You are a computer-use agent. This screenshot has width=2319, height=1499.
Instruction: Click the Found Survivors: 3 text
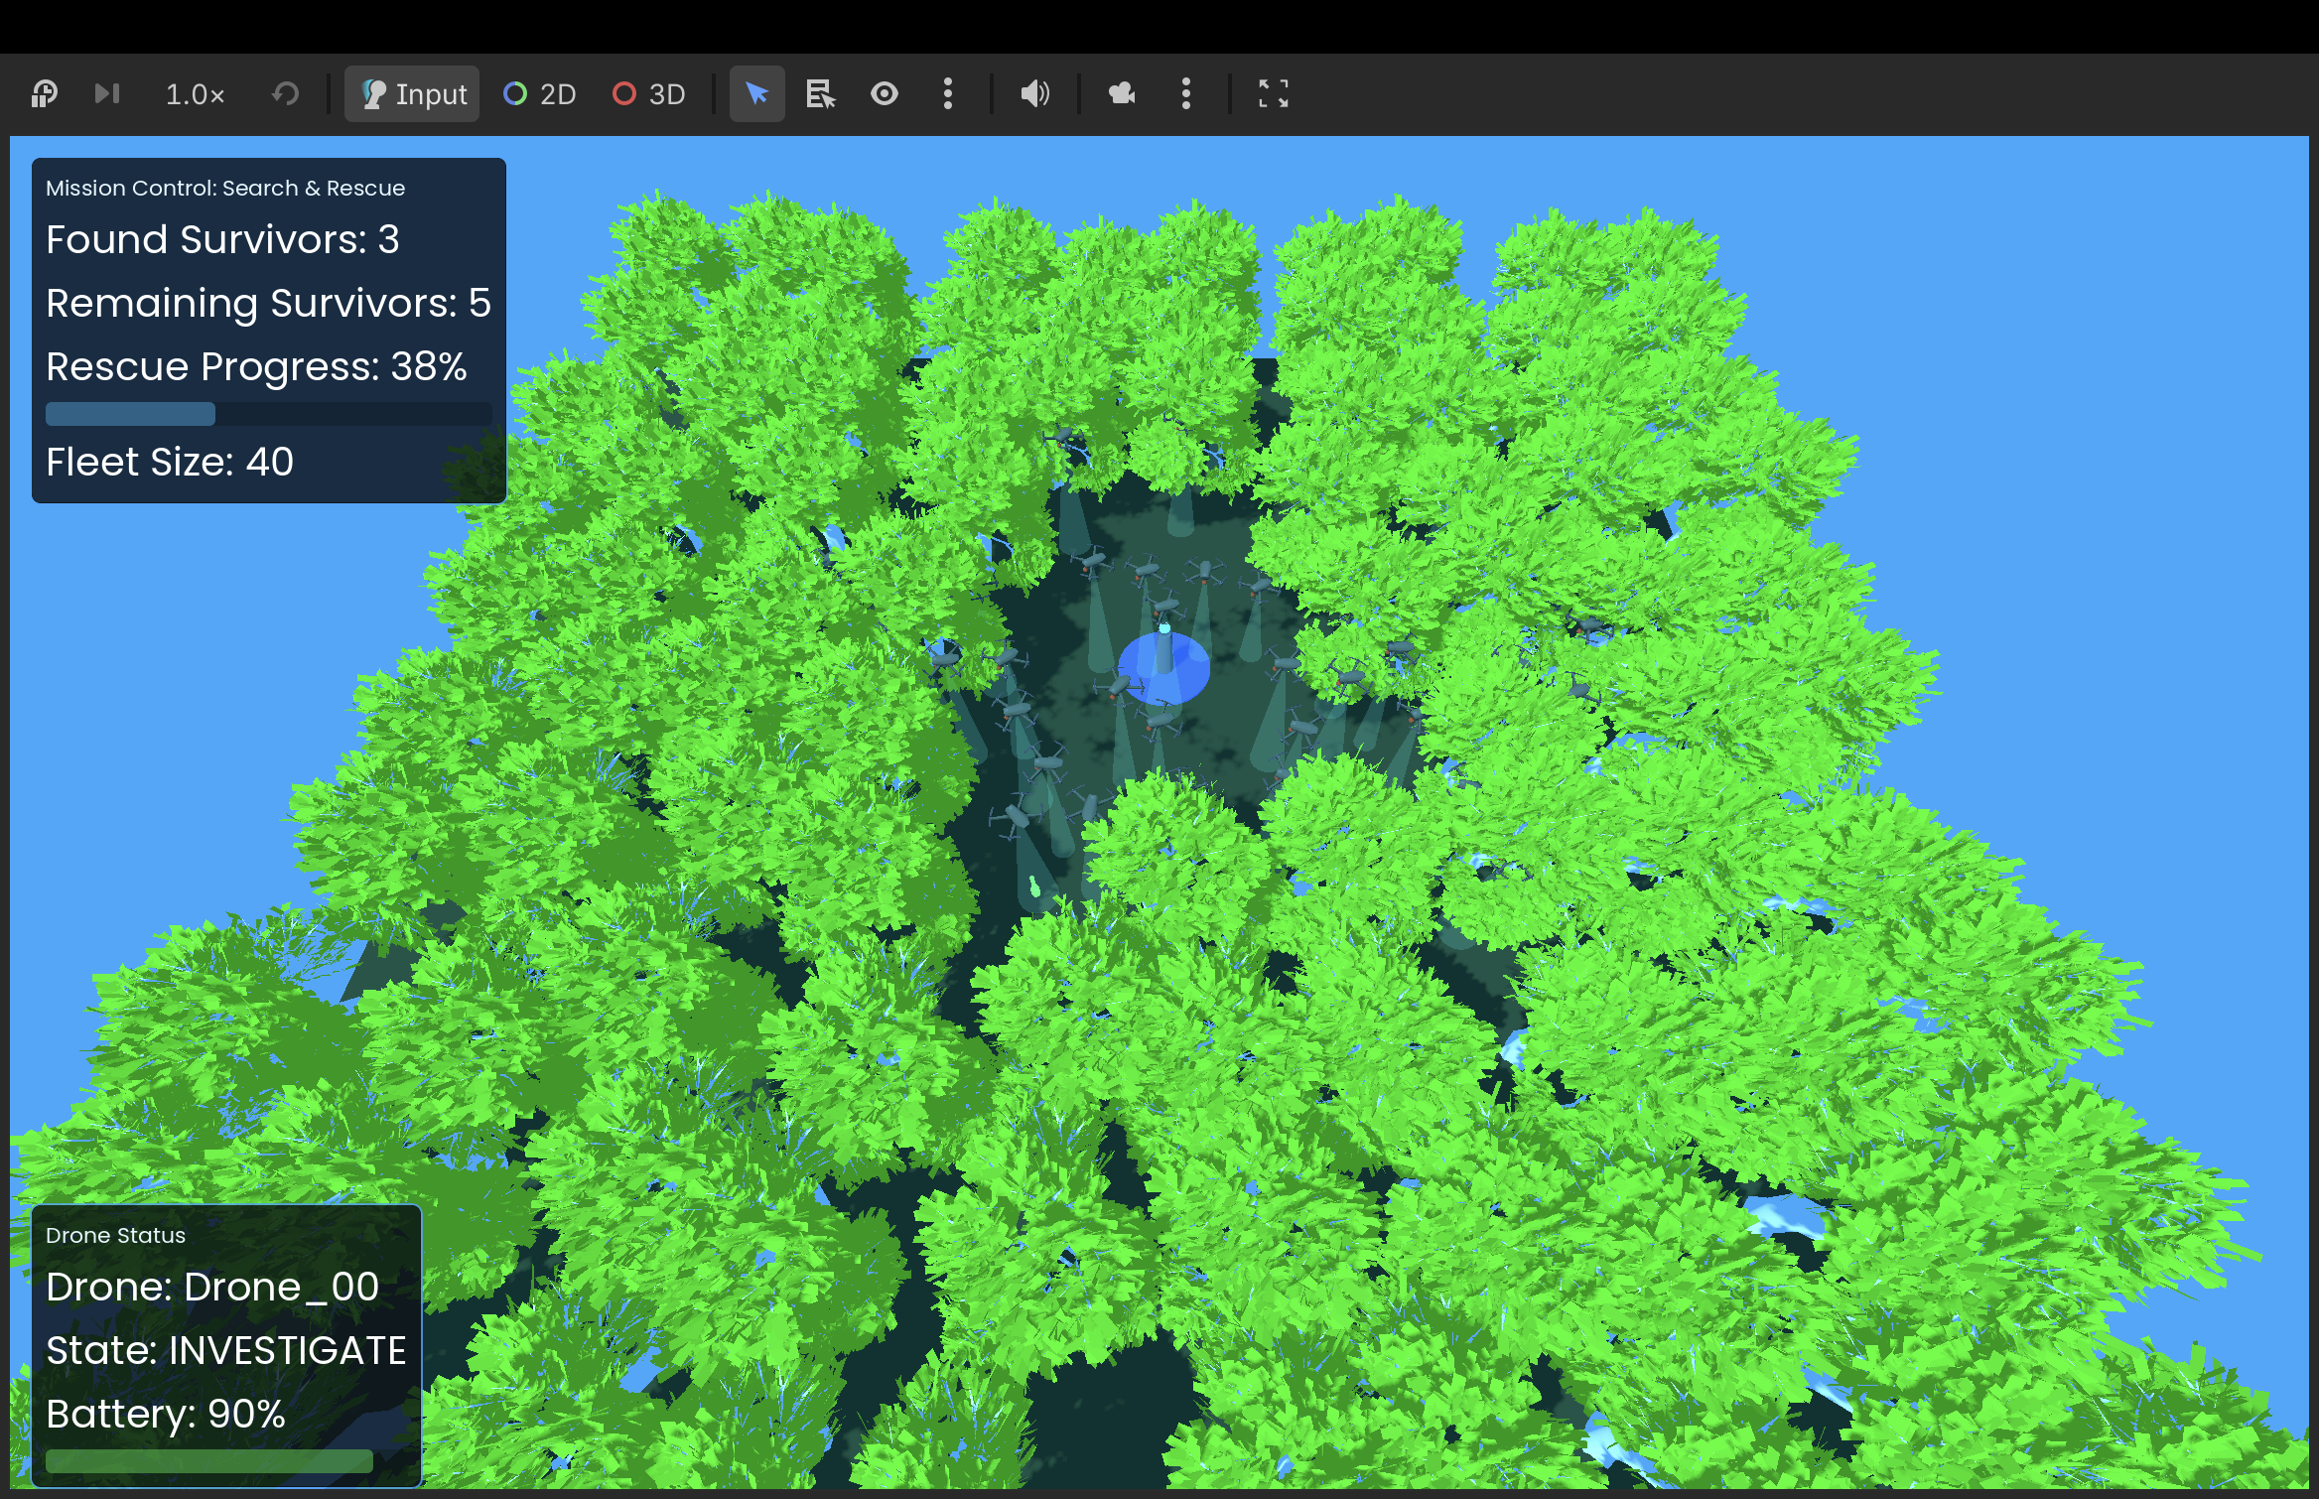tap(222, 239)
